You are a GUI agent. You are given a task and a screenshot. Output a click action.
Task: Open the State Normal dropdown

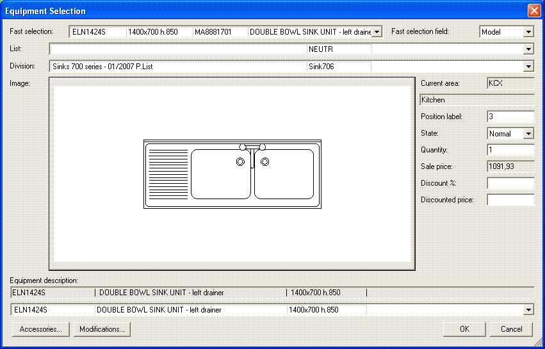528,134
